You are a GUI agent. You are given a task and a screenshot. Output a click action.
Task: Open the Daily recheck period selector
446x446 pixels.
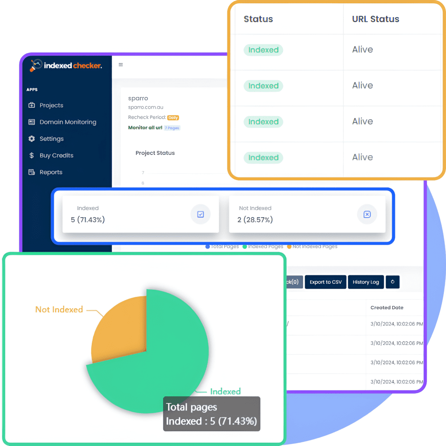(x=173, y=118)
